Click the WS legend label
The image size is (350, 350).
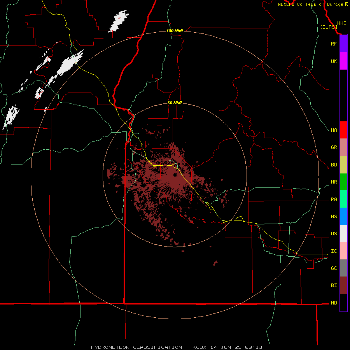click(334, 217)
